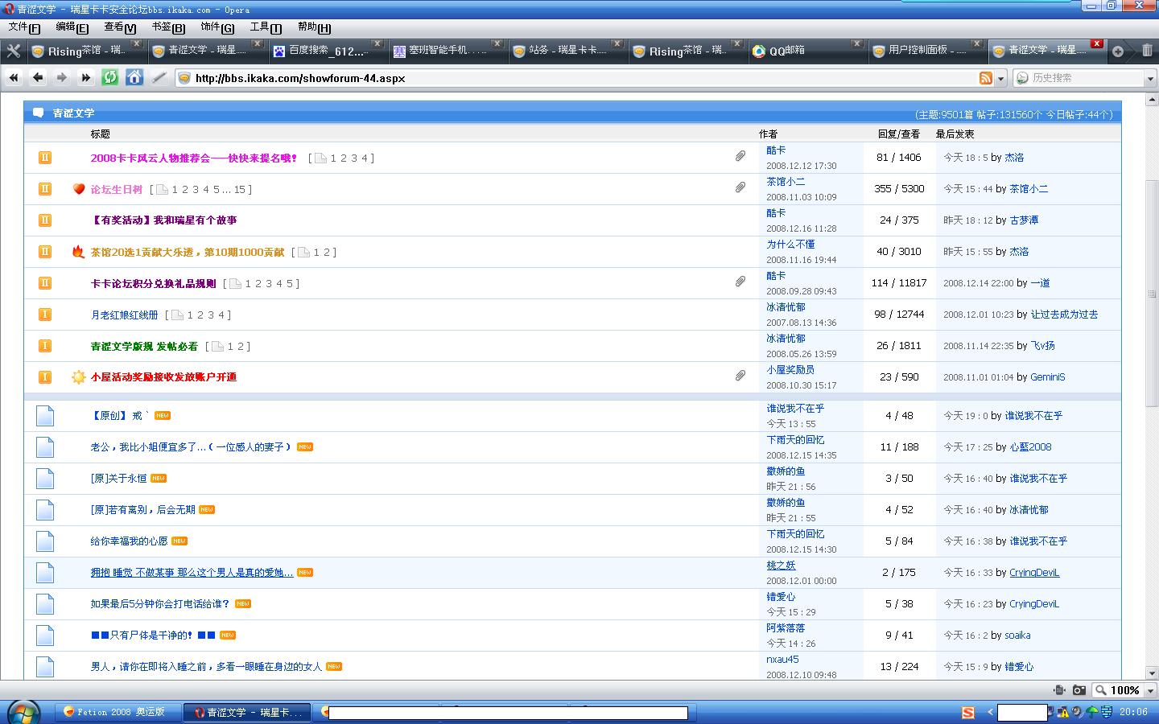The image size is (1159, 724).
Task: Switch to the 塞班智能手机 tab
Action: point(447,51)
